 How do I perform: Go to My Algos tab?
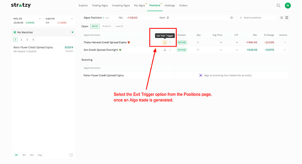click(x=140, y=5)
